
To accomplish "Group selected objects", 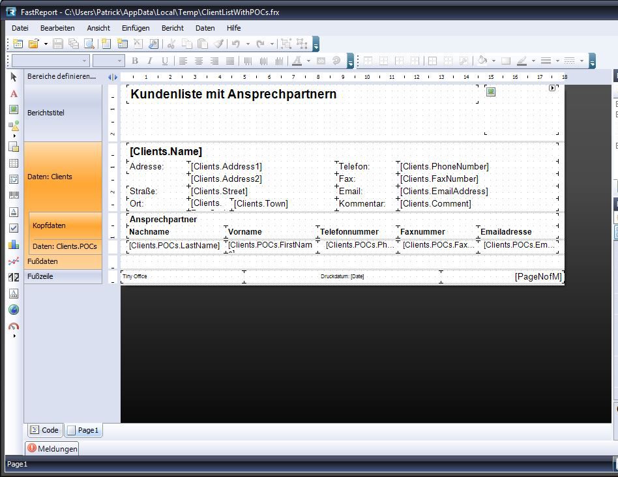I will pyautogui.click(x=286, y=44).
